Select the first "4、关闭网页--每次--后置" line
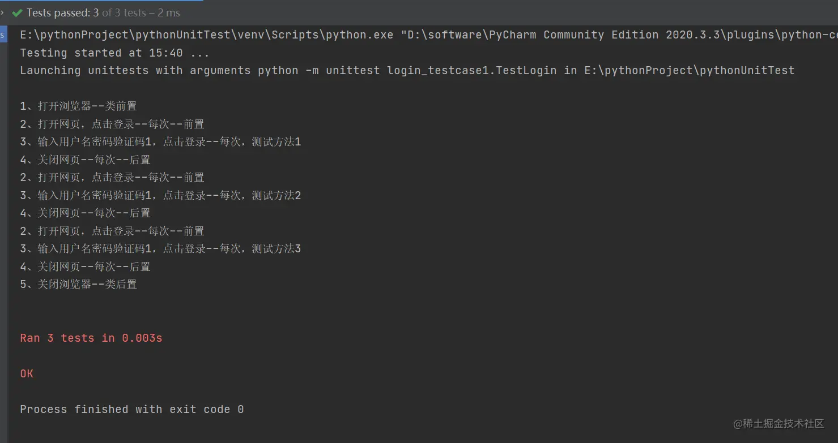 click(x=84, y=159)
